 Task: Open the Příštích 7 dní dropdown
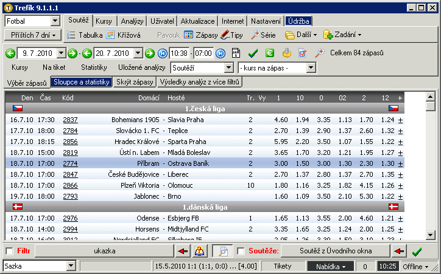coord(33,35)
